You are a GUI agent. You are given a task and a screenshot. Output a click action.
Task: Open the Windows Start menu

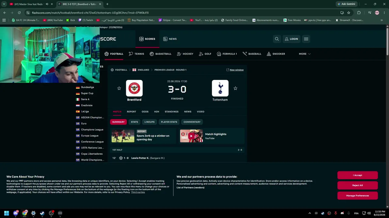7,213
